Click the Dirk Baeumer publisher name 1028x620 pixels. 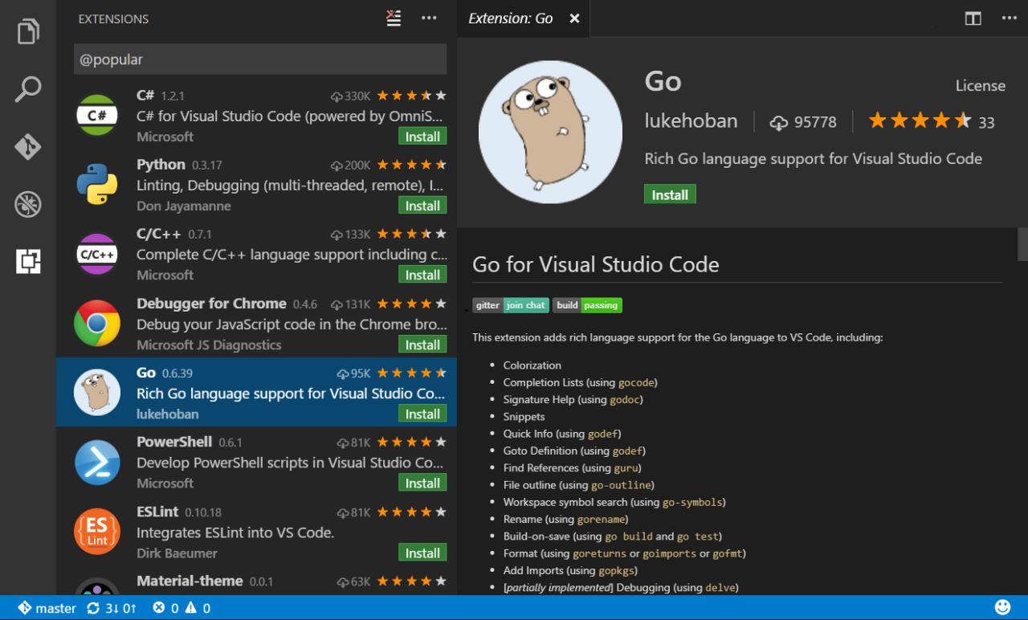(x=177, y=553)
